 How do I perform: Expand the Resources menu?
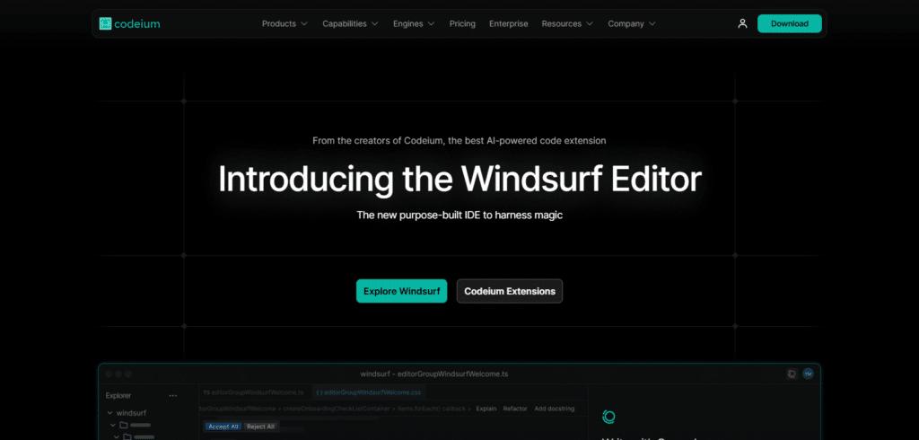coord(567,23)
